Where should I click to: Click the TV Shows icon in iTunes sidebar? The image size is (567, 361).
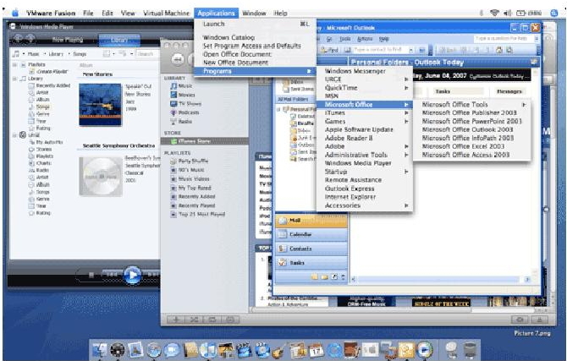[x=174, y=104]
